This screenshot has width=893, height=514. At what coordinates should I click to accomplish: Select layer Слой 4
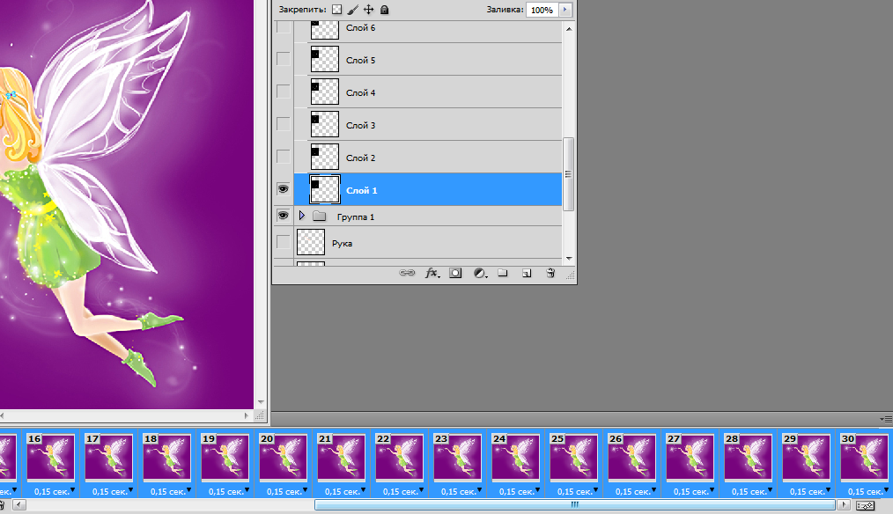pyautogui.click(x=428, y=92)
